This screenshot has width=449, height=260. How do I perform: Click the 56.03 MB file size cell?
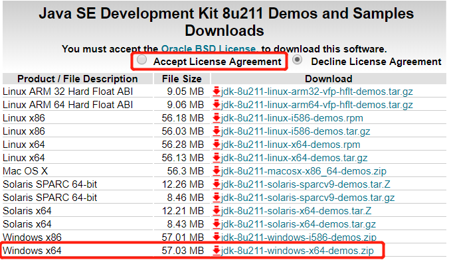coord(183,131)
